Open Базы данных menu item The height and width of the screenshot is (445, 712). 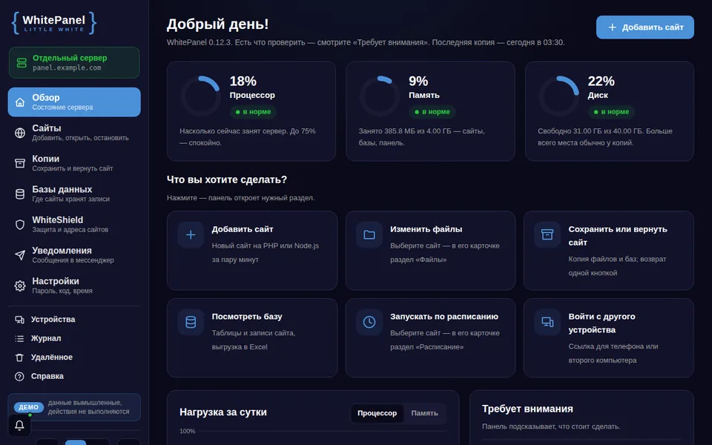74,194
